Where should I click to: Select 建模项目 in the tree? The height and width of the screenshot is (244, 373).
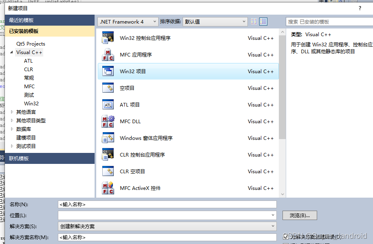point(26,137)
